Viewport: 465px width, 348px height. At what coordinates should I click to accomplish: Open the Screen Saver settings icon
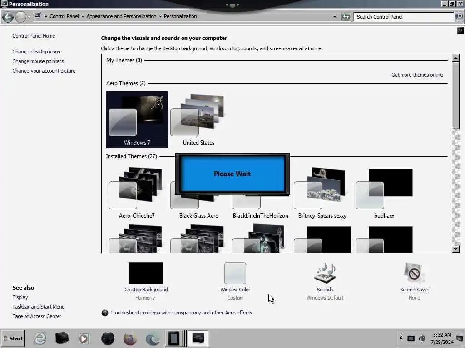(414, 273)
